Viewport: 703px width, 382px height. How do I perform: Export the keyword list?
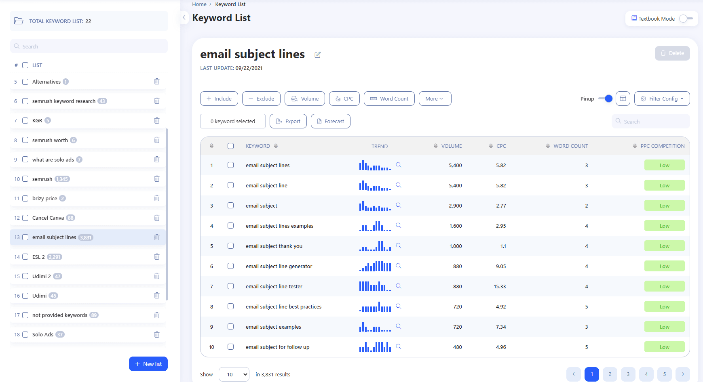coord(288,121)
